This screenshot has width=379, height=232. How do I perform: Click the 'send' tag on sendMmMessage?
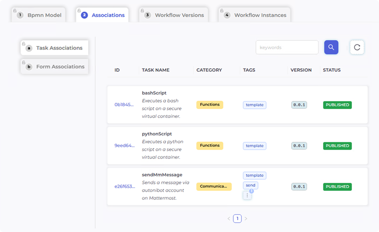coord(250,185)
